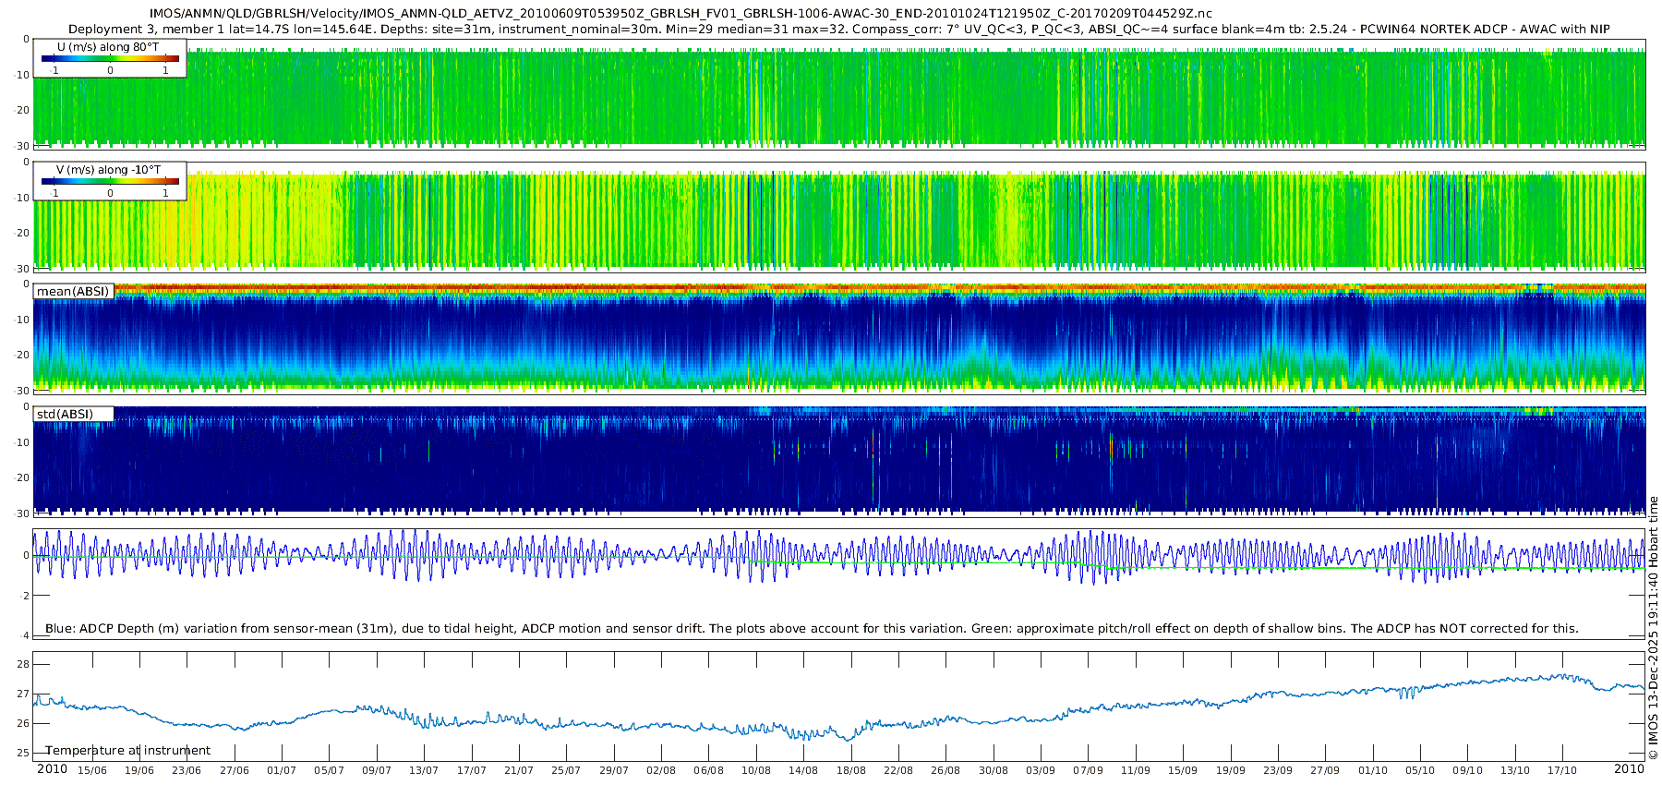Select the 07/09 time axis tick
The width and height of the screenshot is (1662, 785).
click(x=1088, y=770)
